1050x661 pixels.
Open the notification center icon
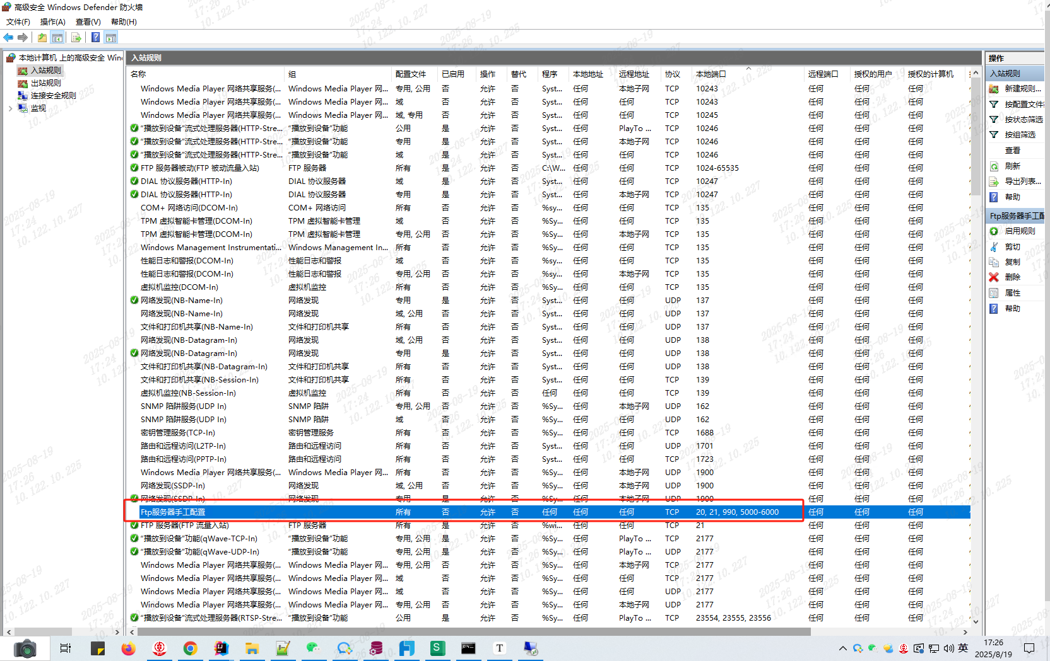tap(1029, 648)
